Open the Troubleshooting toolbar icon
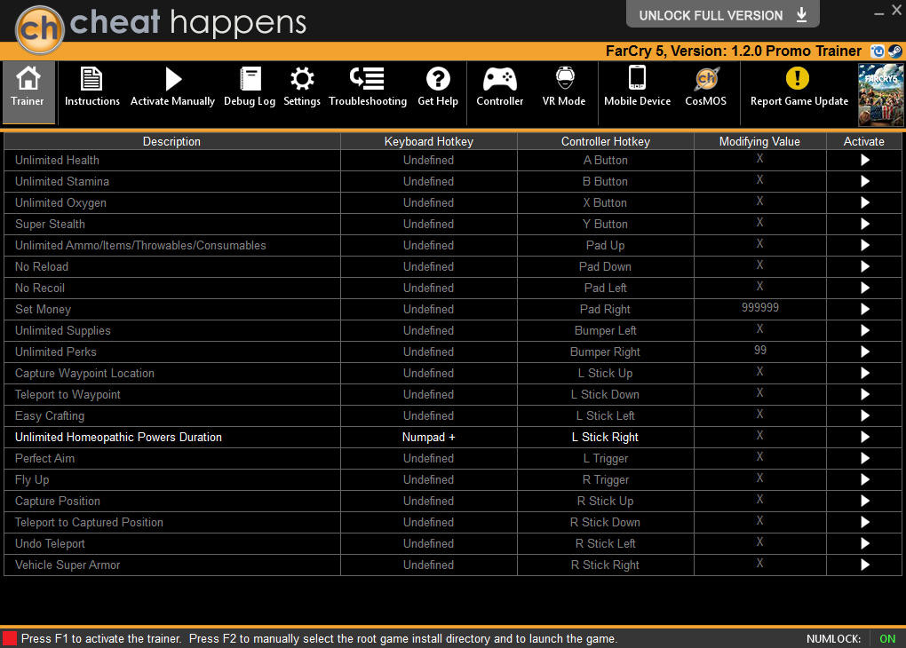Screen dimensions: 906x648 pyautogui.click(x=367, y=78)
